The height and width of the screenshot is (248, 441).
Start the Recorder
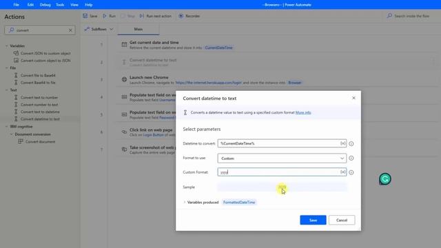pos(189,16)
